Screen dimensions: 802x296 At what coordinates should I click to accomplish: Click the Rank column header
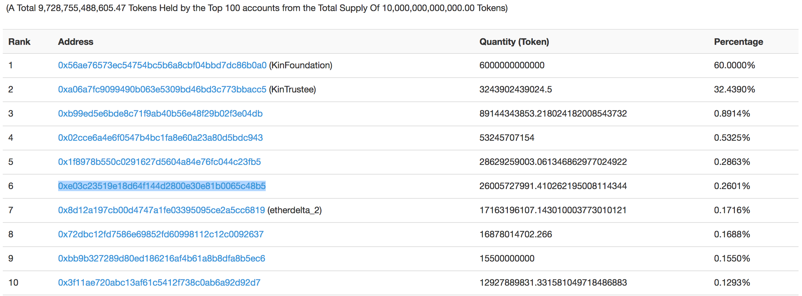(x=19, y=42)
